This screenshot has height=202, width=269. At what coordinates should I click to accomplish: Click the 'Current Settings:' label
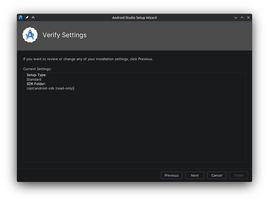[37, 69]
